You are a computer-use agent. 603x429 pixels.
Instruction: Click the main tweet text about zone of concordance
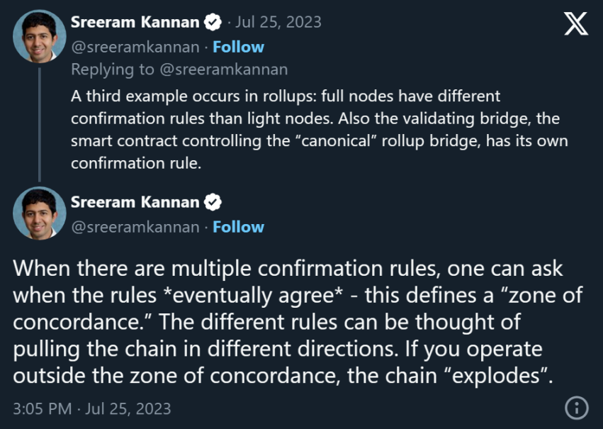(x=283, y=321)
